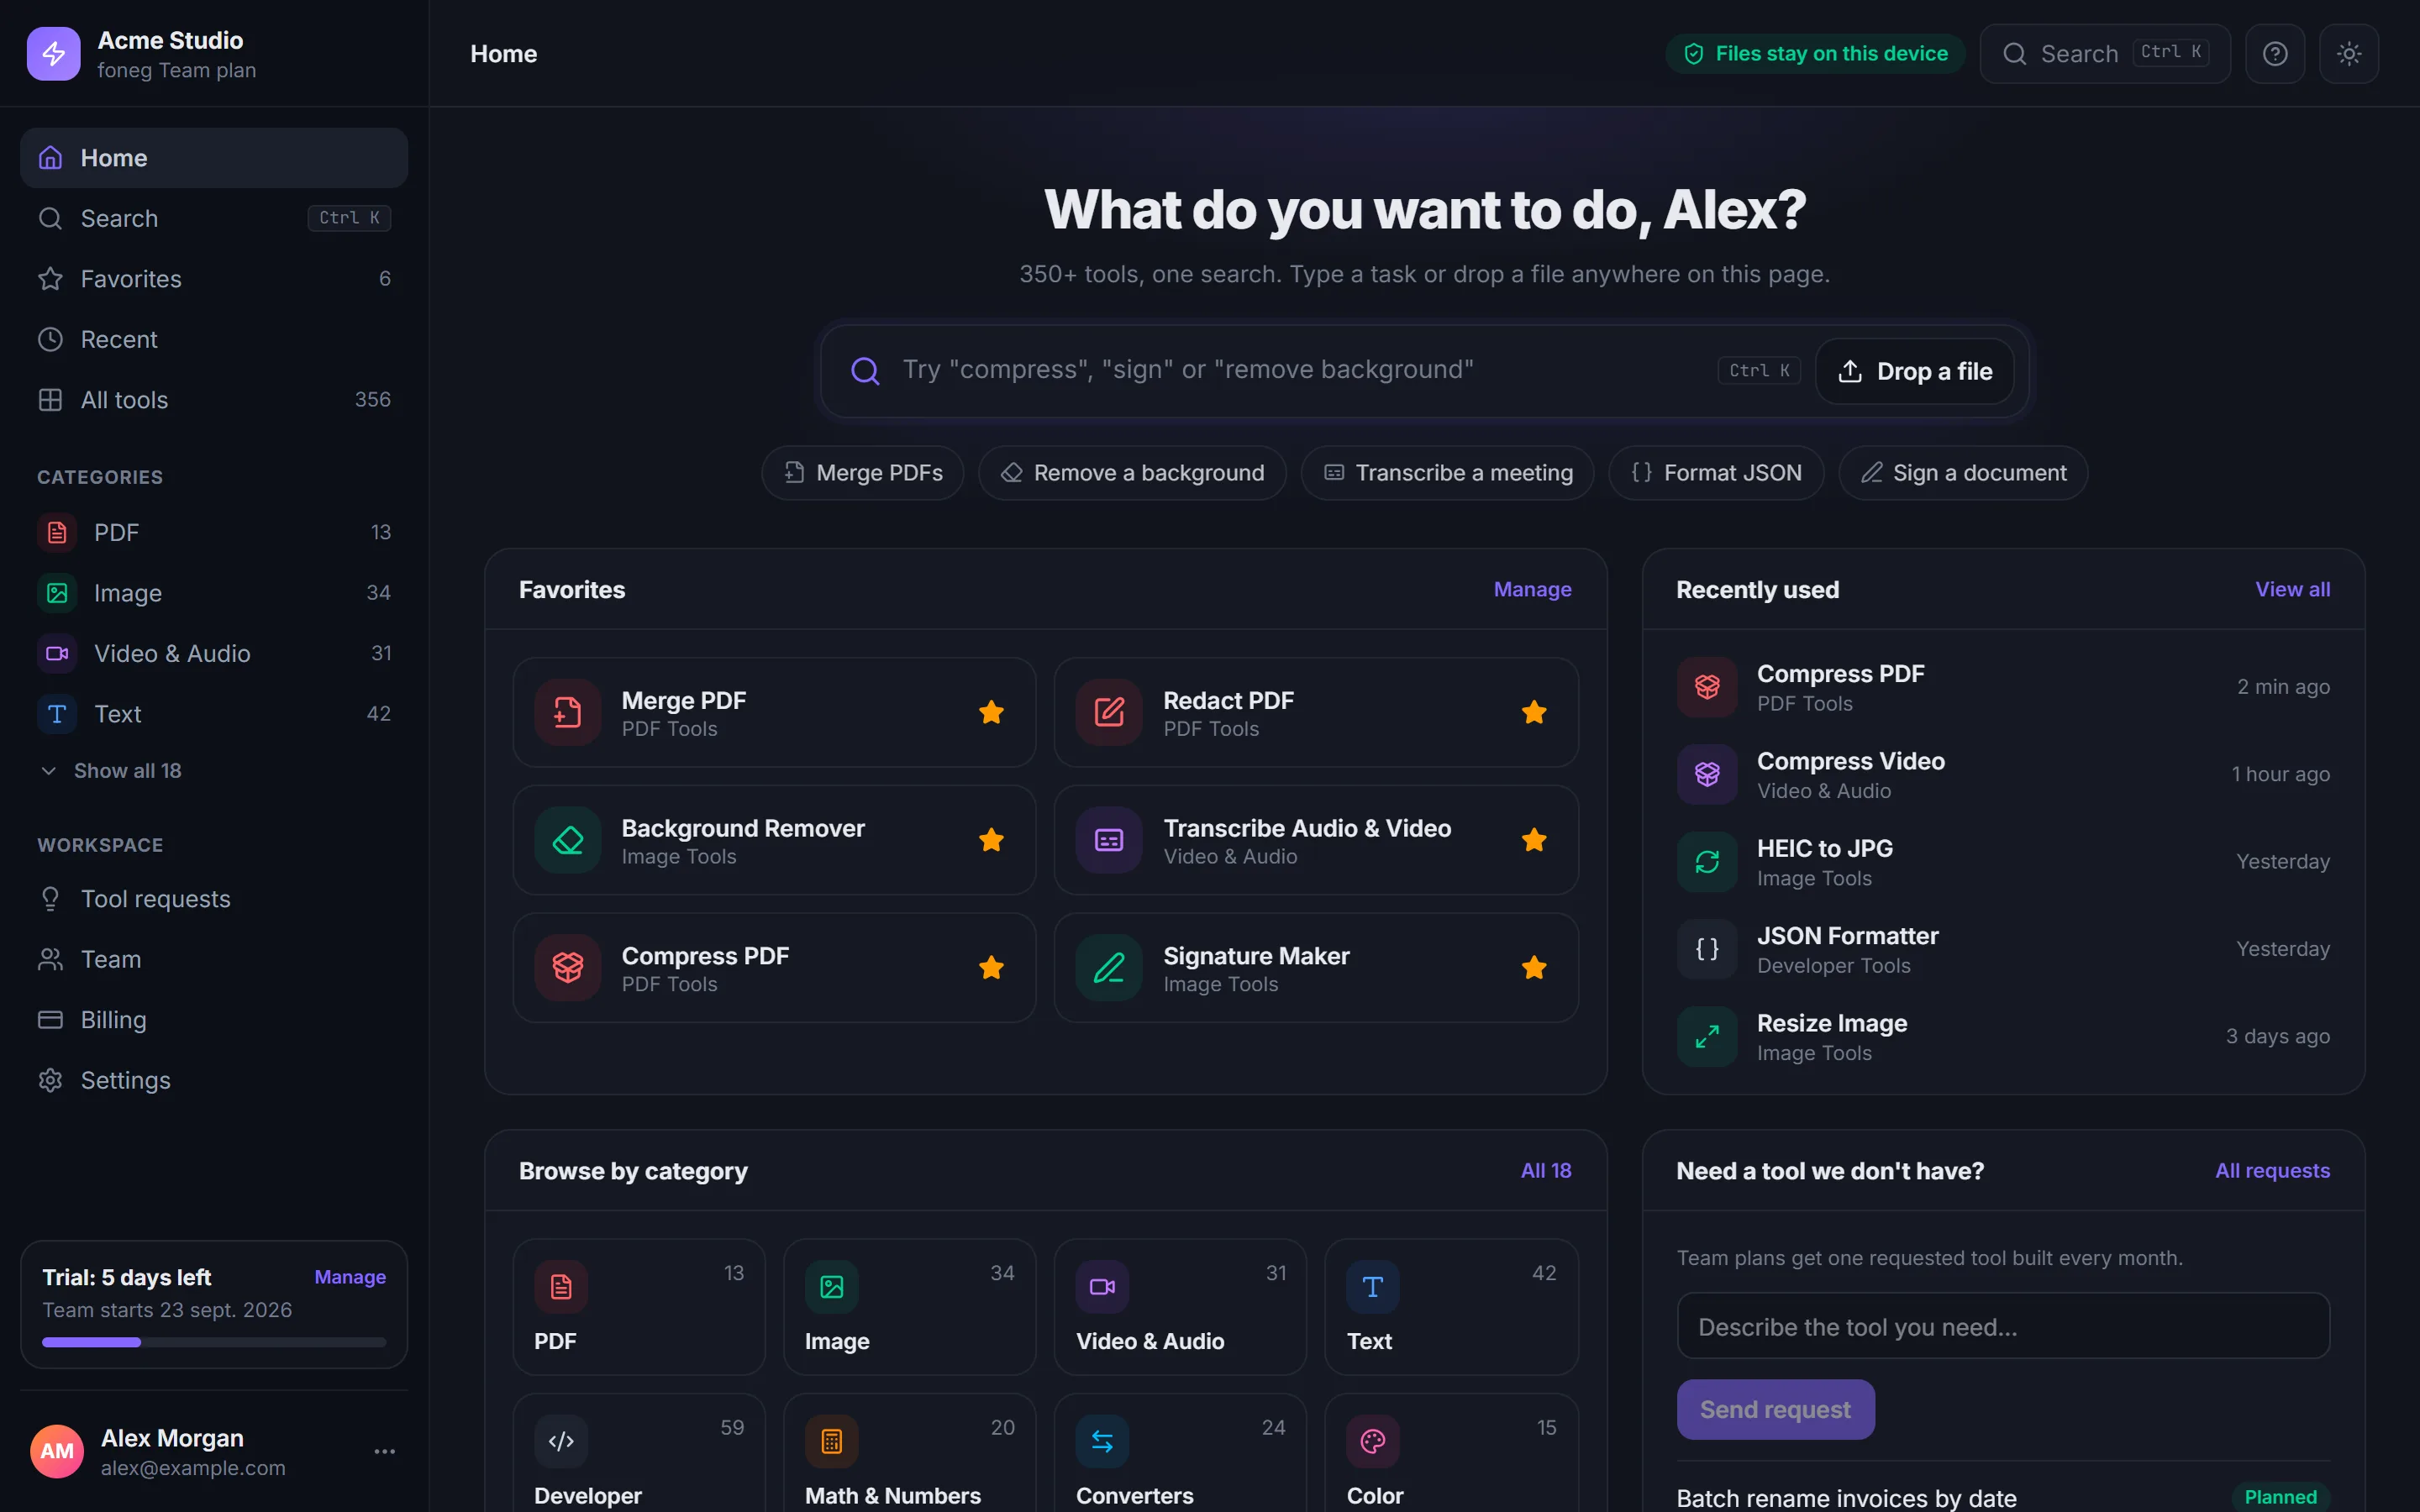This screenshot has width=2420, height=1512.
Task: Click the trial progress bar
Action: pos(214,1343)
